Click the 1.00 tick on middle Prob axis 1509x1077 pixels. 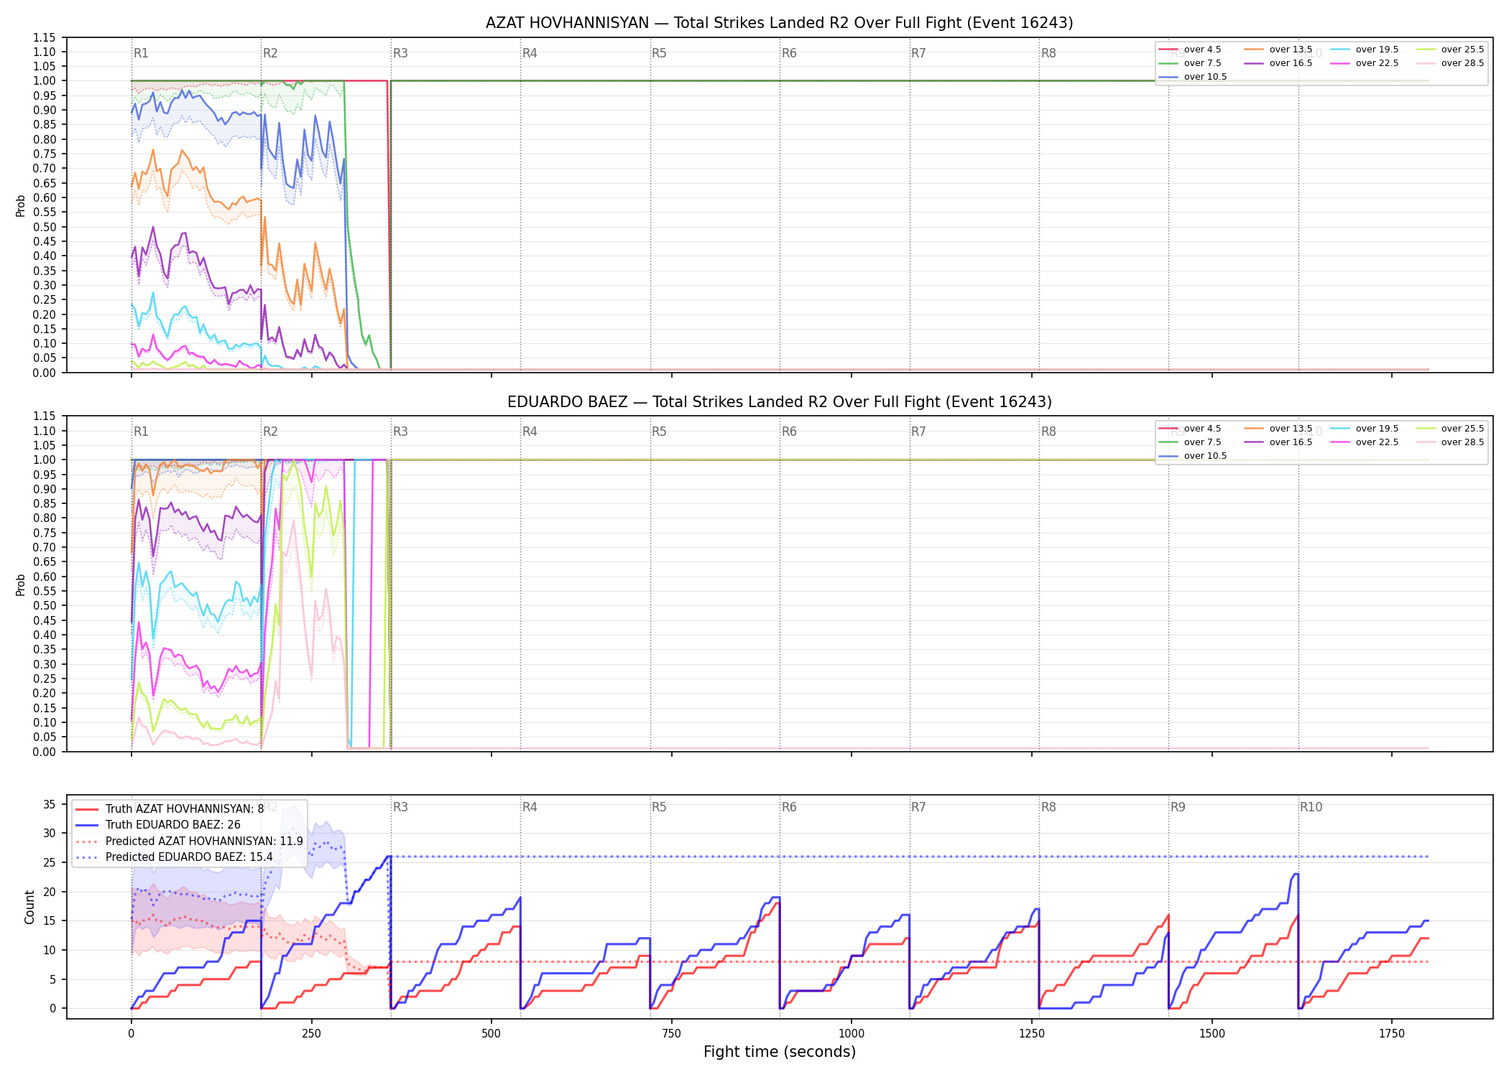[x=45, y=460]
